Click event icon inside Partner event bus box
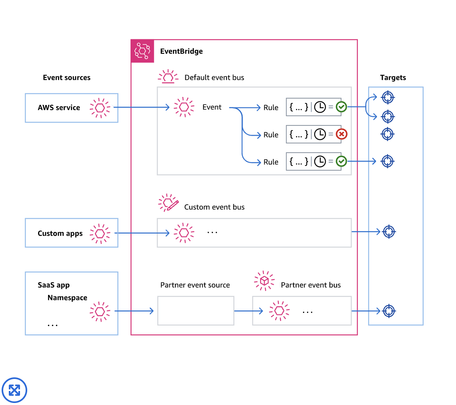The width and height of the screenshot is (456, 405). point(279,311)
